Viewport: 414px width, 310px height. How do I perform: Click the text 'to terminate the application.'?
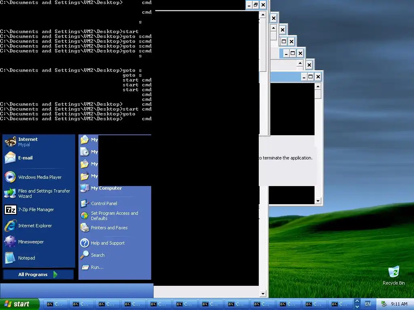(x=285, y=158)
